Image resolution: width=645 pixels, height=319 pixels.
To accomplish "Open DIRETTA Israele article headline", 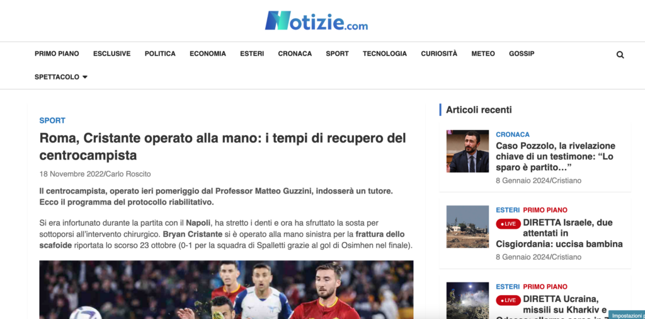I will pyautogui.click(x=559, y=233).
